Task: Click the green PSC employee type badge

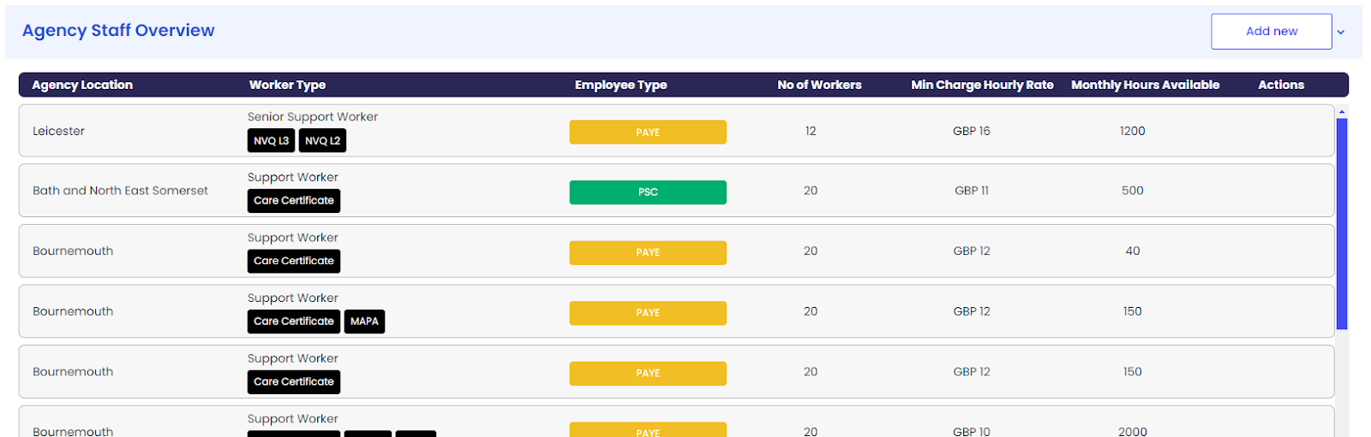Action: 648,192
